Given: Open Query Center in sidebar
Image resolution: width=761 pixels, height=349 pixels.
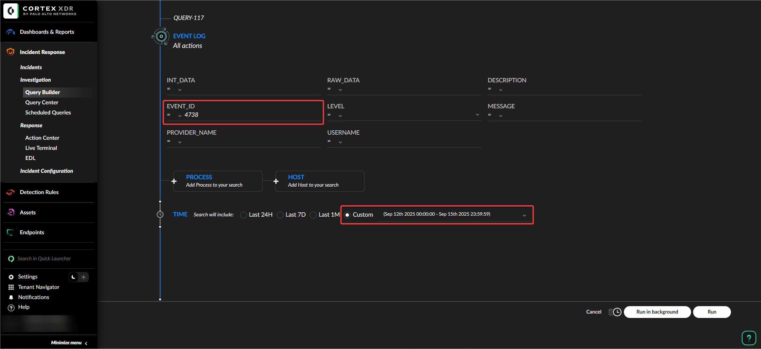Looking at the screenshot, I should click(x=42, y=102).
